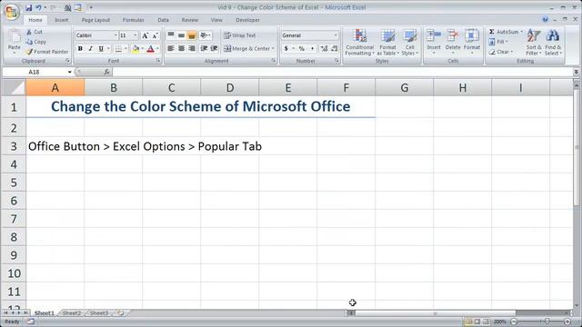The image size is (582, 327).
Task: Cut the selected cells
Action: (35, 33)
